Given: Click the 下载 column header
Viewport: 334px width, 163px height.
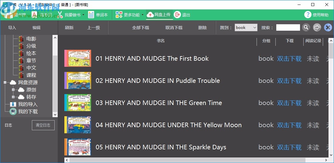Looking at the screenshot, I should point(290,41).
